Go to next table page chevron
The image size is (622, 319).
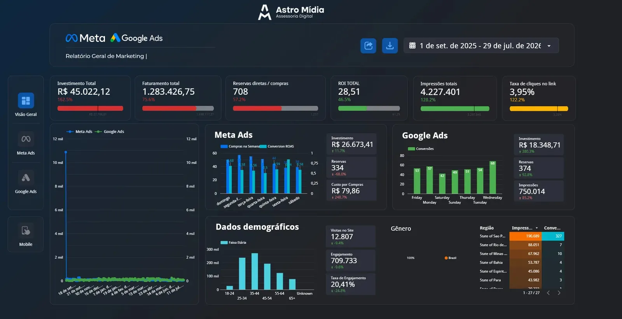coord(559,293)
